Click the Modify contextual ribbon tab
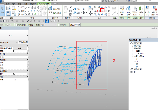The width and height of the screenshot is (158, 110). coord(44,4)
